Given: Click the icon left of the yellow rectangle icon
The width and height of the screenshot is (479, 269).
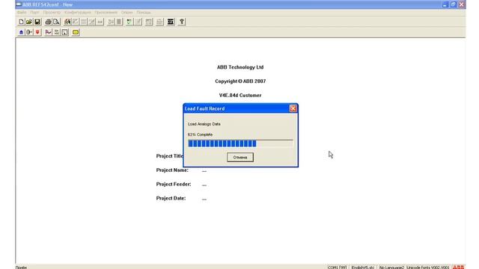Looking at the screenshot, I should pos(65,32).
